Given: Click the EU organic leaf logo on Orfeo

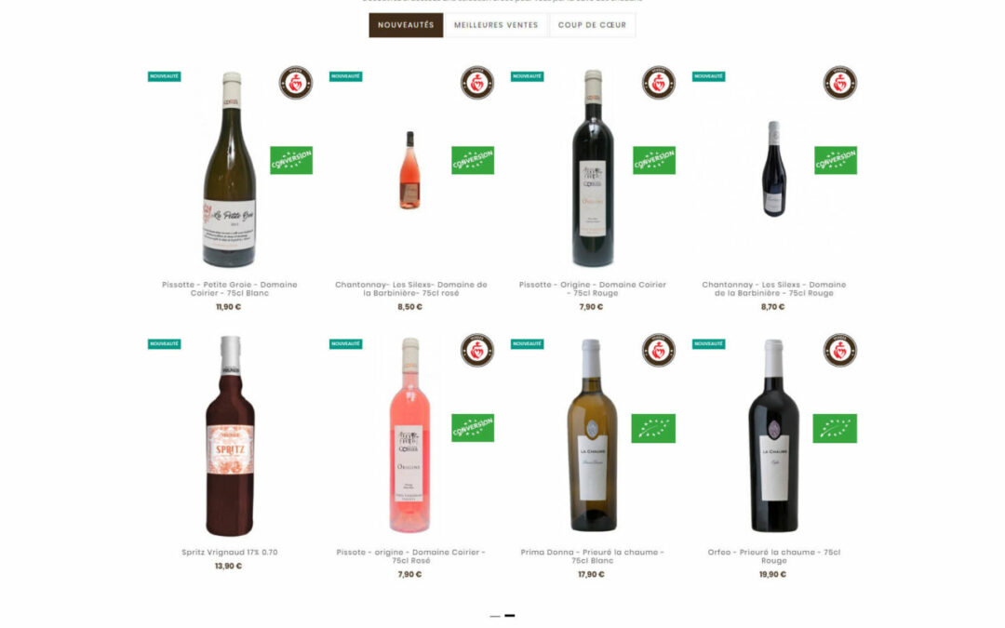Looking at the screenshot, I should point(835,428).
